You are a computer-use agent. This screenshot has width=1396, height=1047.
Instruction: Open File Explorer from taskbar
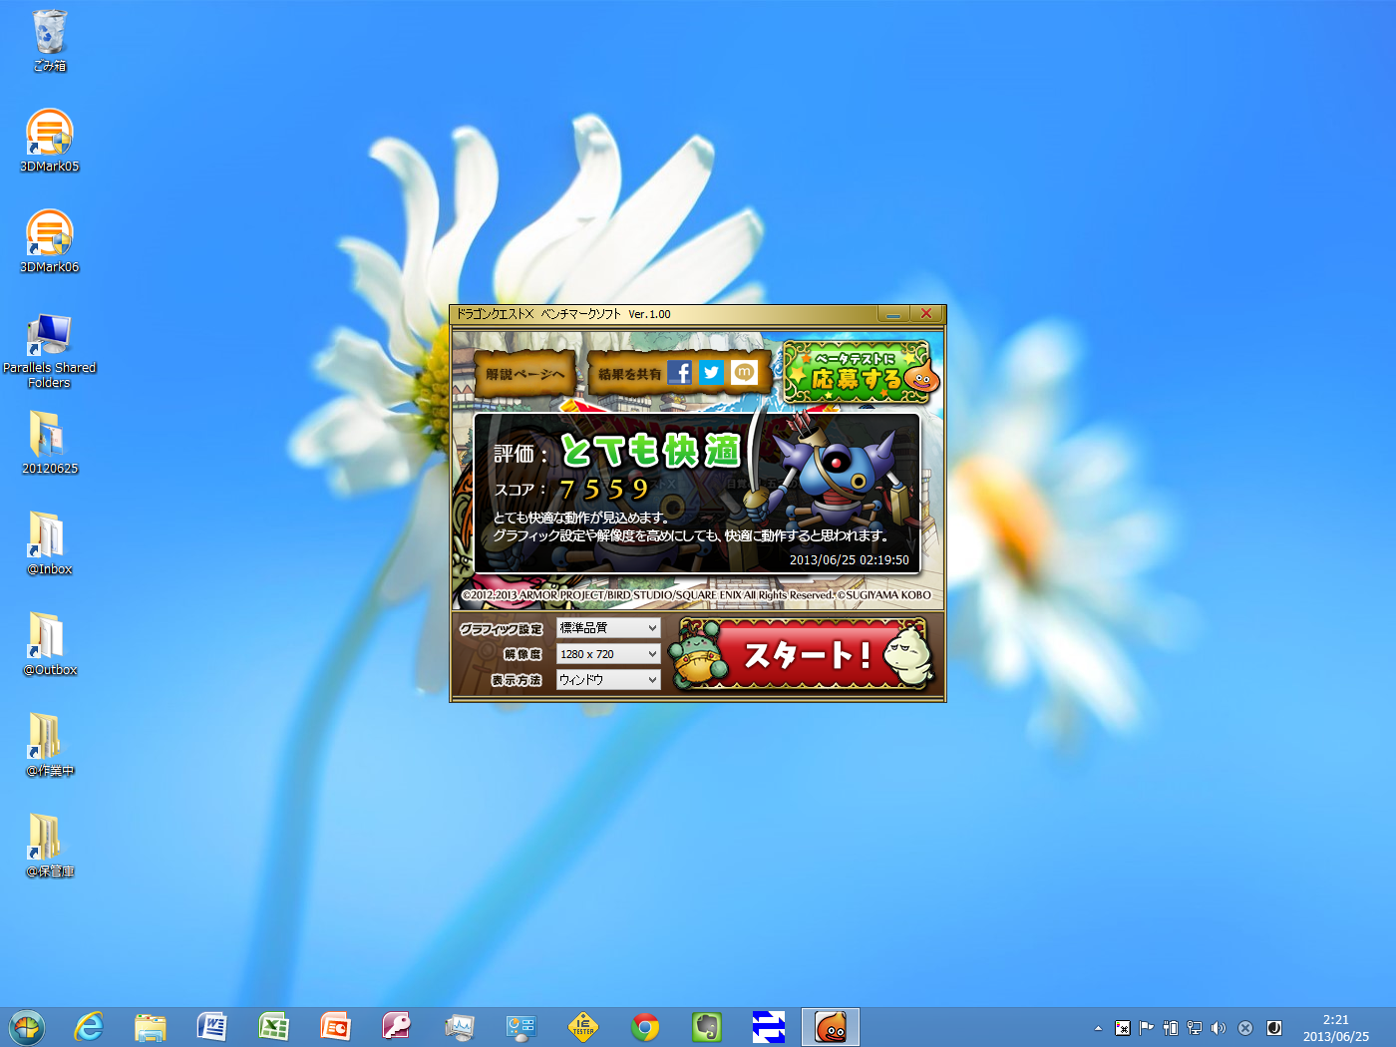click(x=151, y=1027)
